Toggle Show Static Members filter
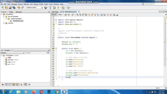Screen dimensions: 167x94 click(x=10, y=85)
